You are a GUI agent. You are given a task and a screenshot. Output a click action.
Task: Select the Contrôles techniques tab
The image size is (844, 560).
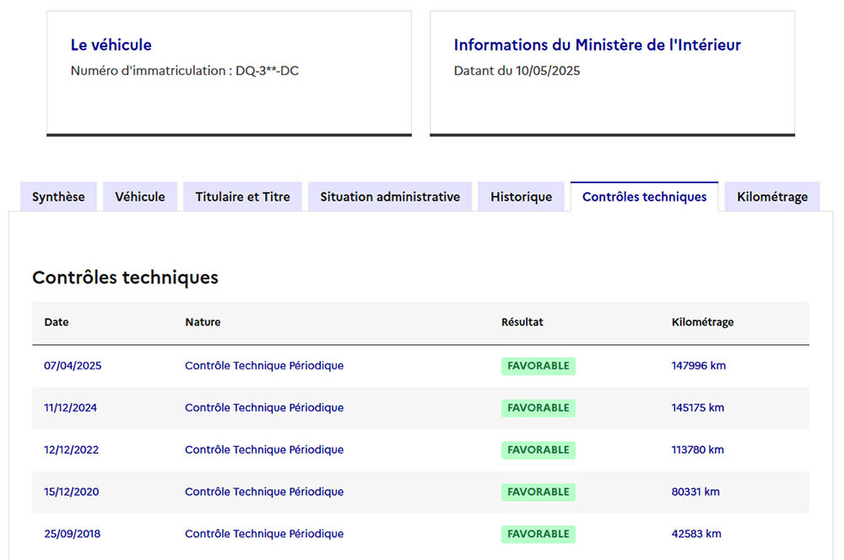coord(644,197)
